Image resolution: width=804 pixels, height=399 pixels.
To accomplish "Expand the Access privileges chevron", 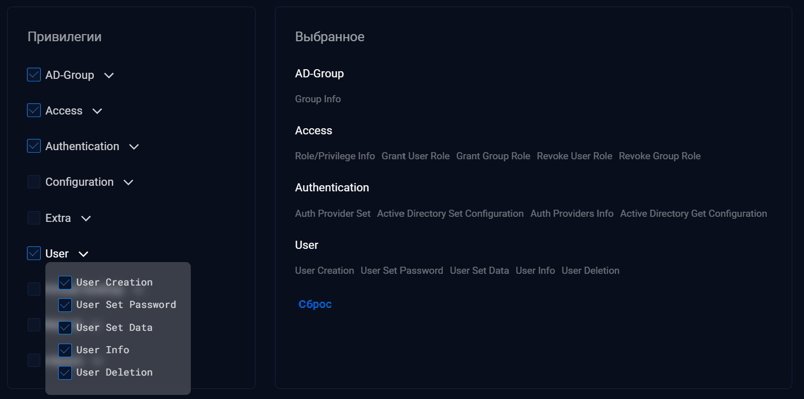I will point(97,111).
